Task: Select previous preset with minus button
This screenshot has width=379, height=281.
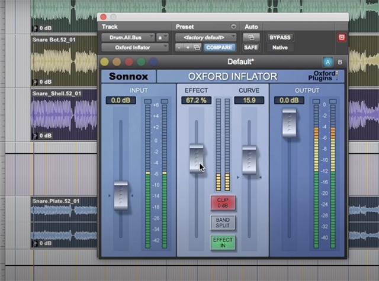Action: (179, 47)
